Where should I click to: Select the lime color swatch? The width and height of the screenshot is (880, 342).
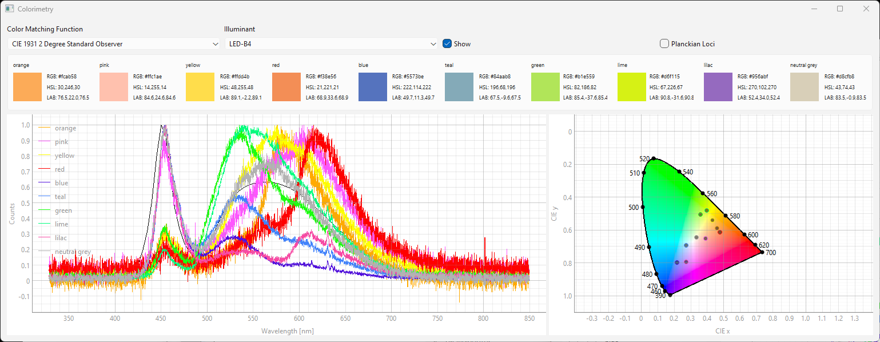(632, 87)
